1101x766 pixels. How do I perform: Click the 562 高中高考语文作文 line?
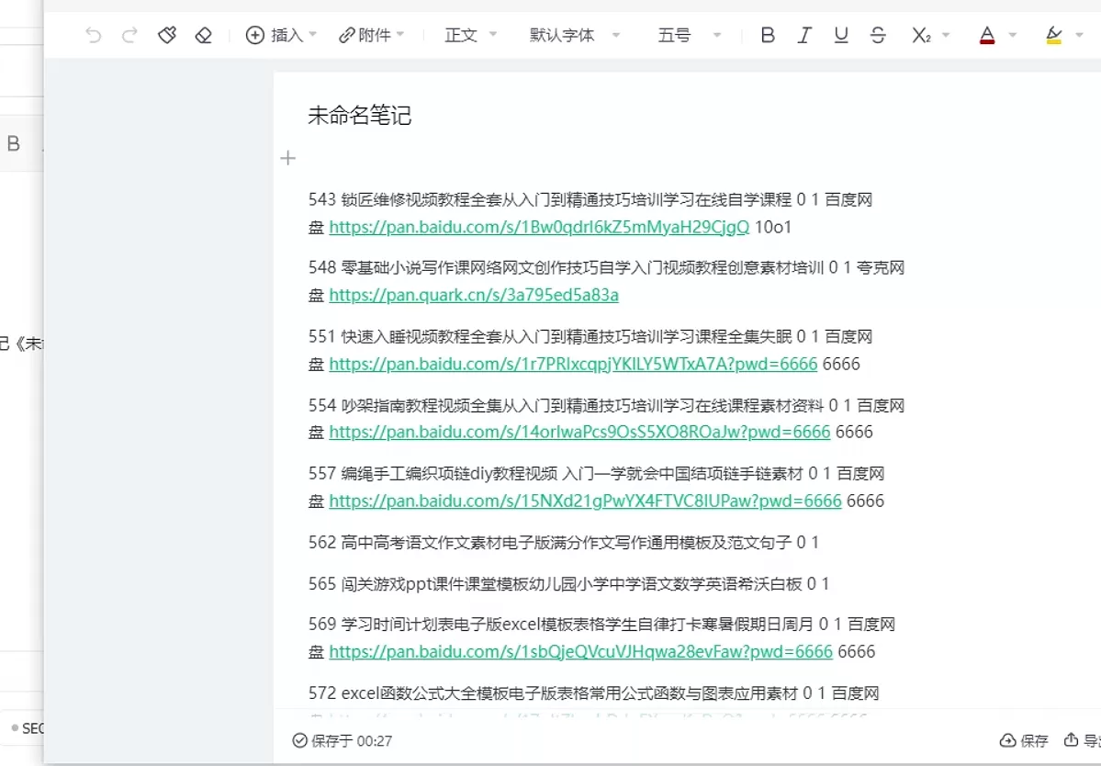563,542
